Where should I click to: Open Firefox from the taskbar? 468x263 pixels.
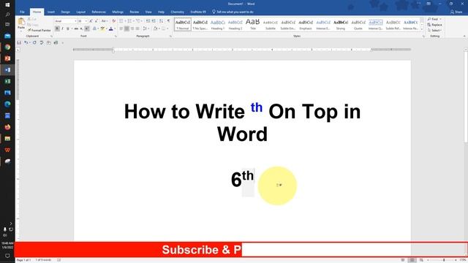(x=7, y=127)
